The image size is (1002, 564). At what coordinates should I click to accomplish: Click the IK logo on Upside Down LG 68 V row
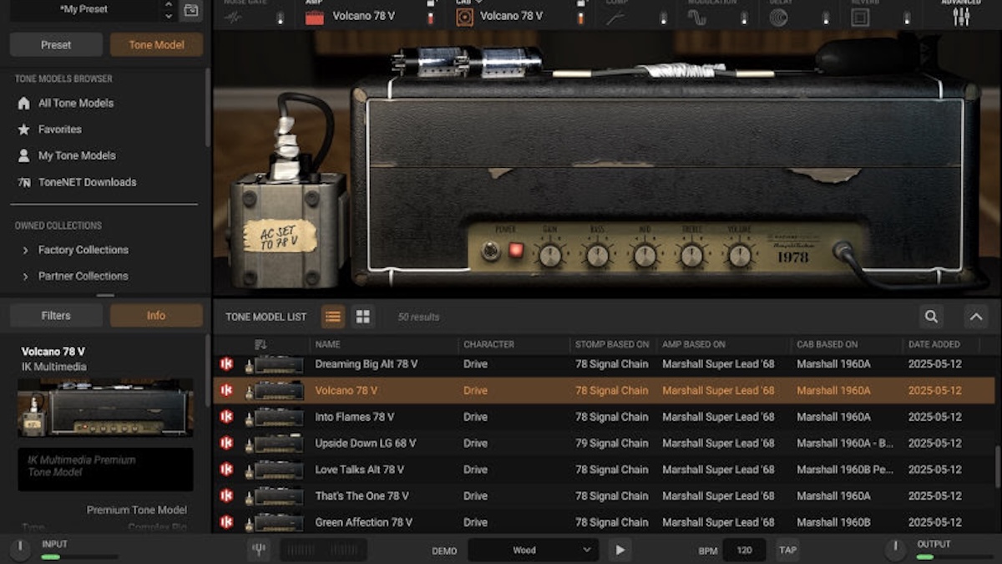pyautogui.click(x=226, y=443)
